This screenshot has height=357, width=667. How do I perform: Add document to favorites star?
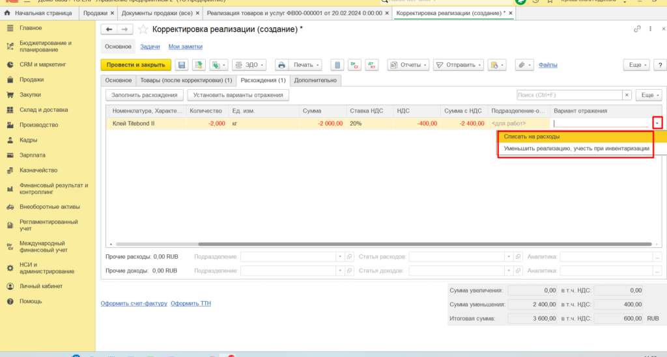(143, 29)
